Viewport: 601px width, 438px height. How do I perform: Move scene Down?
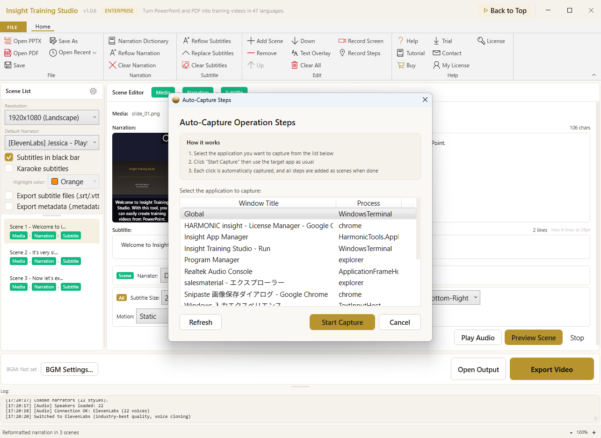(x=303, y=41)
